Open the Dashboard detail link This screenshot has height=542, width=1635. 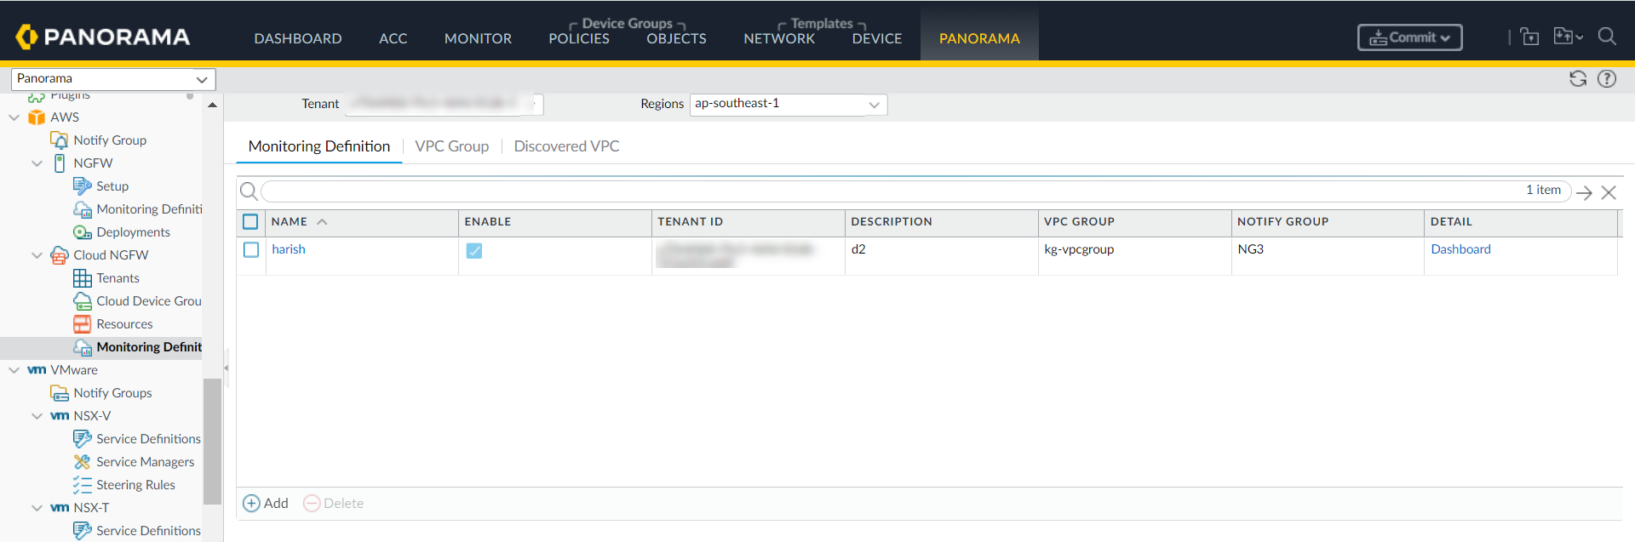[1460, 249]
